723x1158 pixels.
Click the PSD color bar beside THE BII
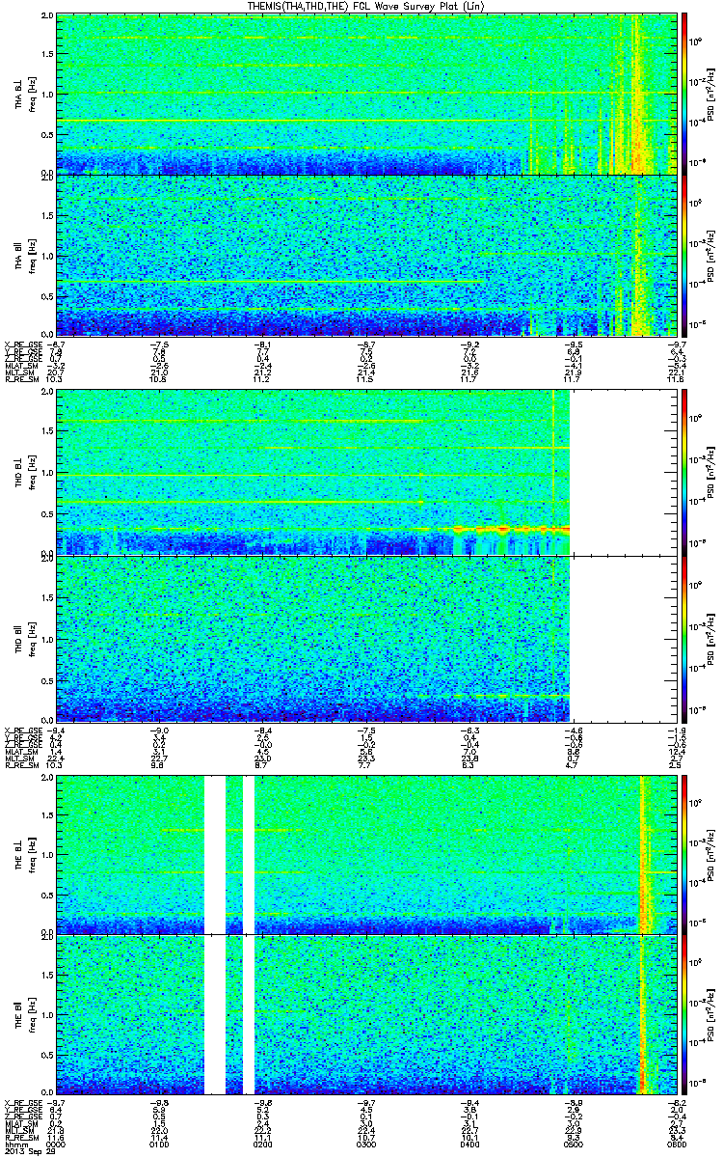(684, 1014)
